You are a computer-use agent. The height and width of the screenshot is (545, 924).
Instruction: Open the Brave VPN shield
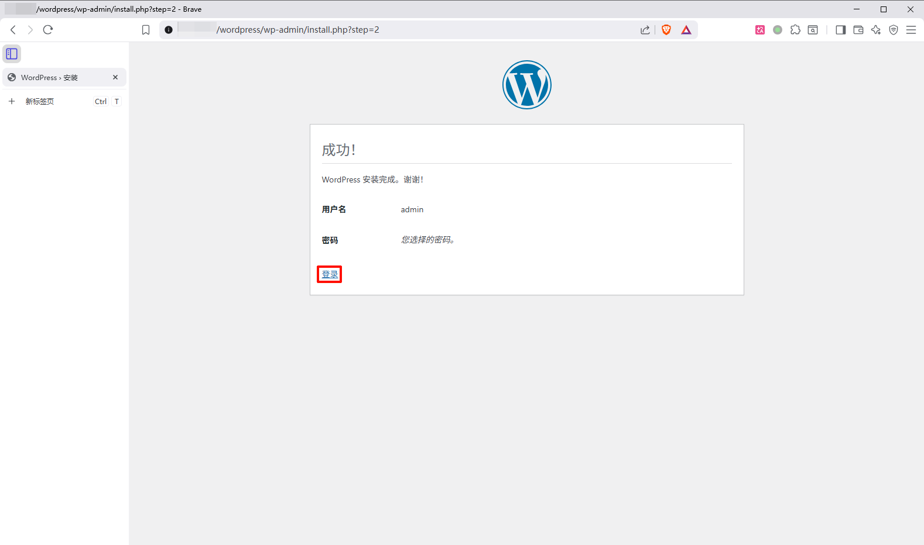(x=894, y=30)
